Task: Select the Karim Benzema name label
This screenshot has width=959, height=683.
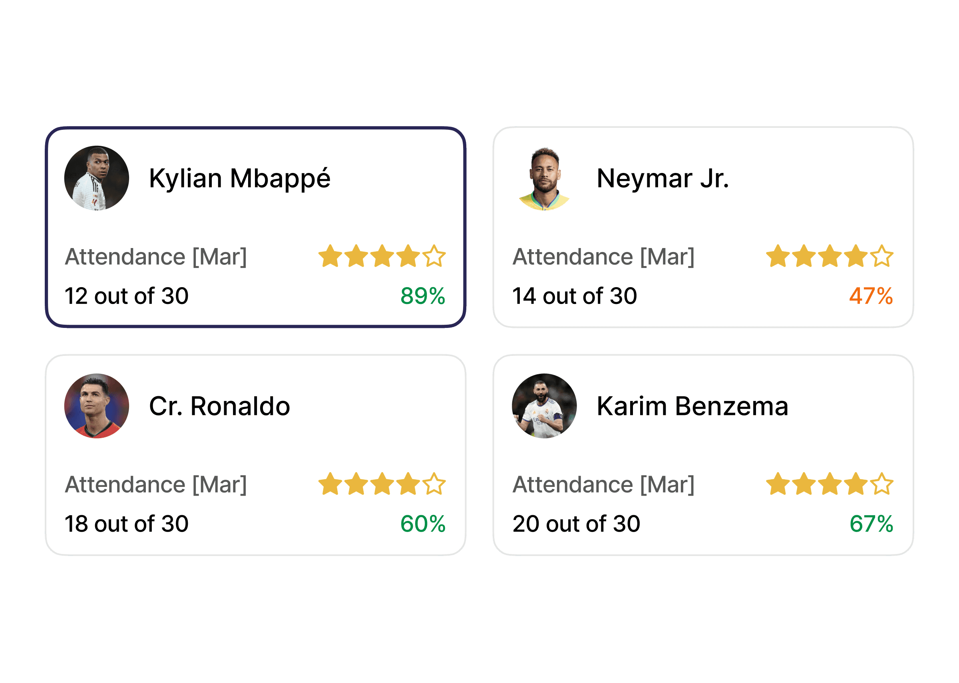Action: pyautogui.click(x=692, y=406)
